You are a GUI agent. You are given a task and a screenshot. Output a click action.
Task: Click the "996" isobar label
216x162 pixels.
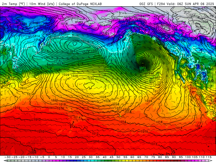[139, 45]
